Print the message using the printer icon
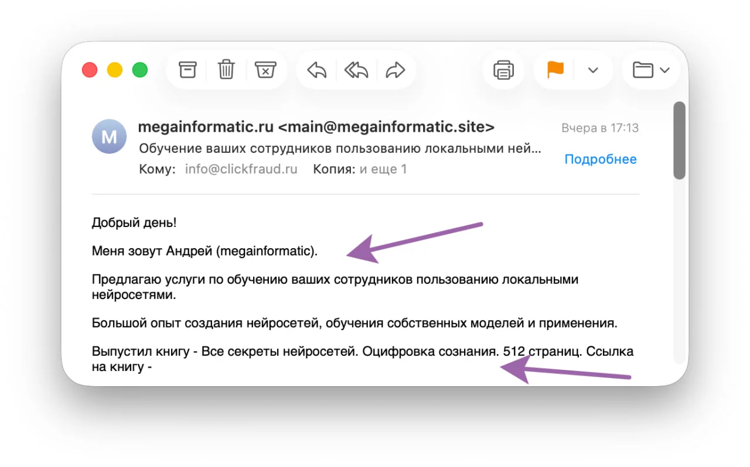 [x=503, y=70]
